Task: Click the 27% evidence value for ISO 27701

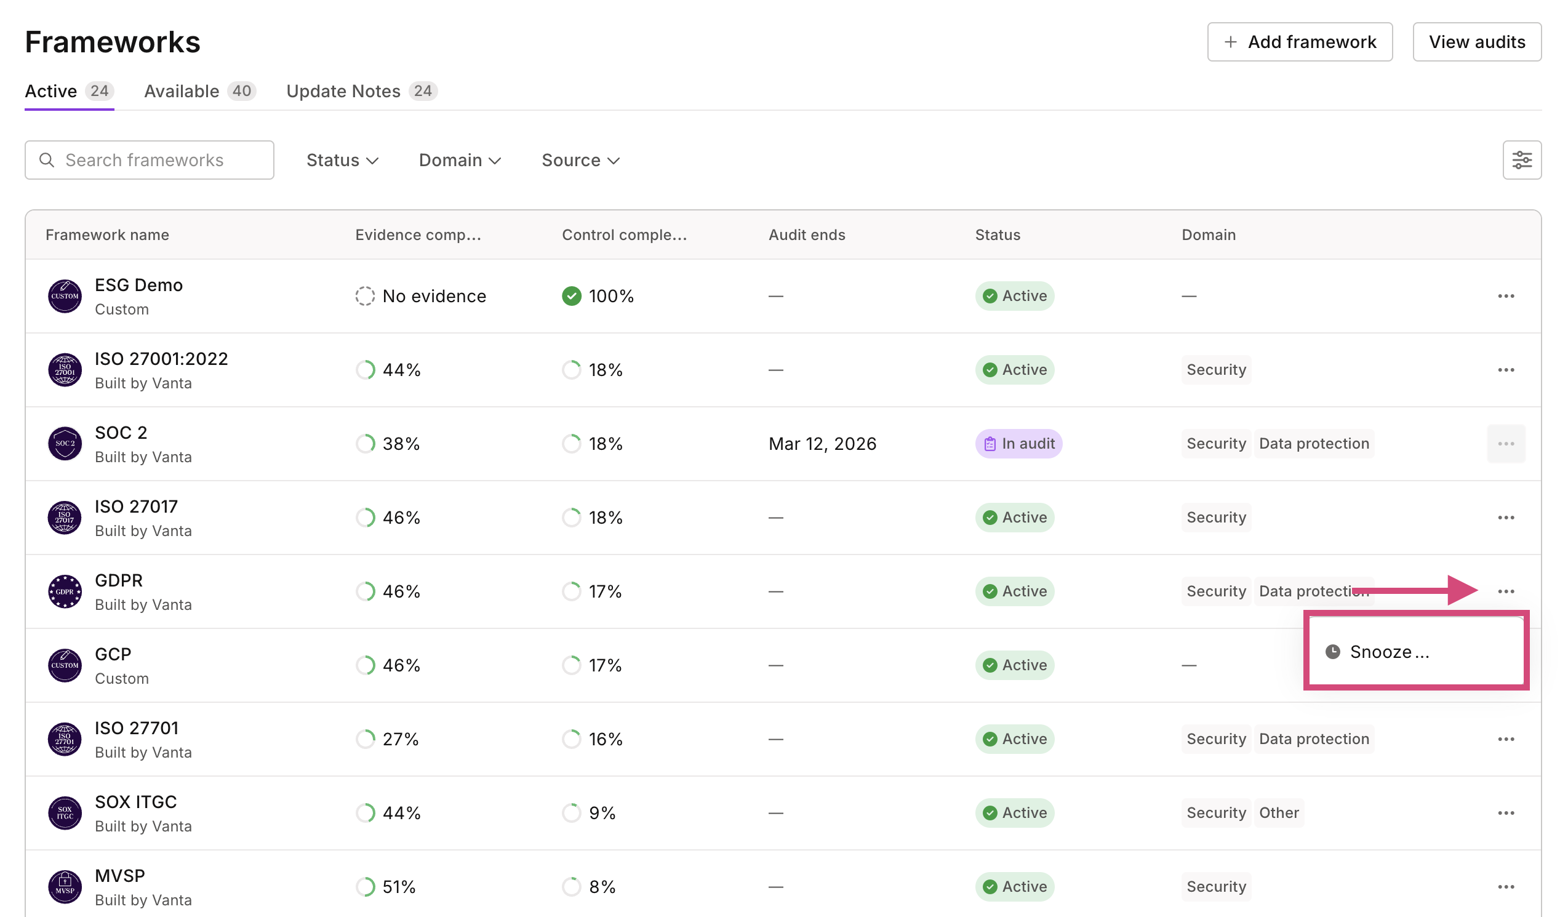Action: click(x=400, y=739)
